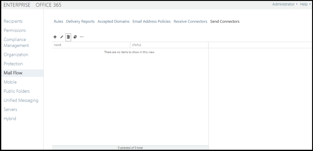
Task: Open the Protection section
Action: click(13, 64)
